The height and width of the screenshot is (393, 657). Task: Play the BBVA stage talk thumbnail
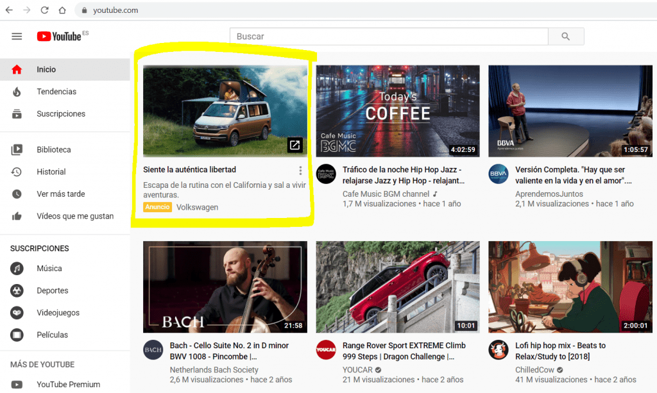pyautogui.click(x=570, y=111)
